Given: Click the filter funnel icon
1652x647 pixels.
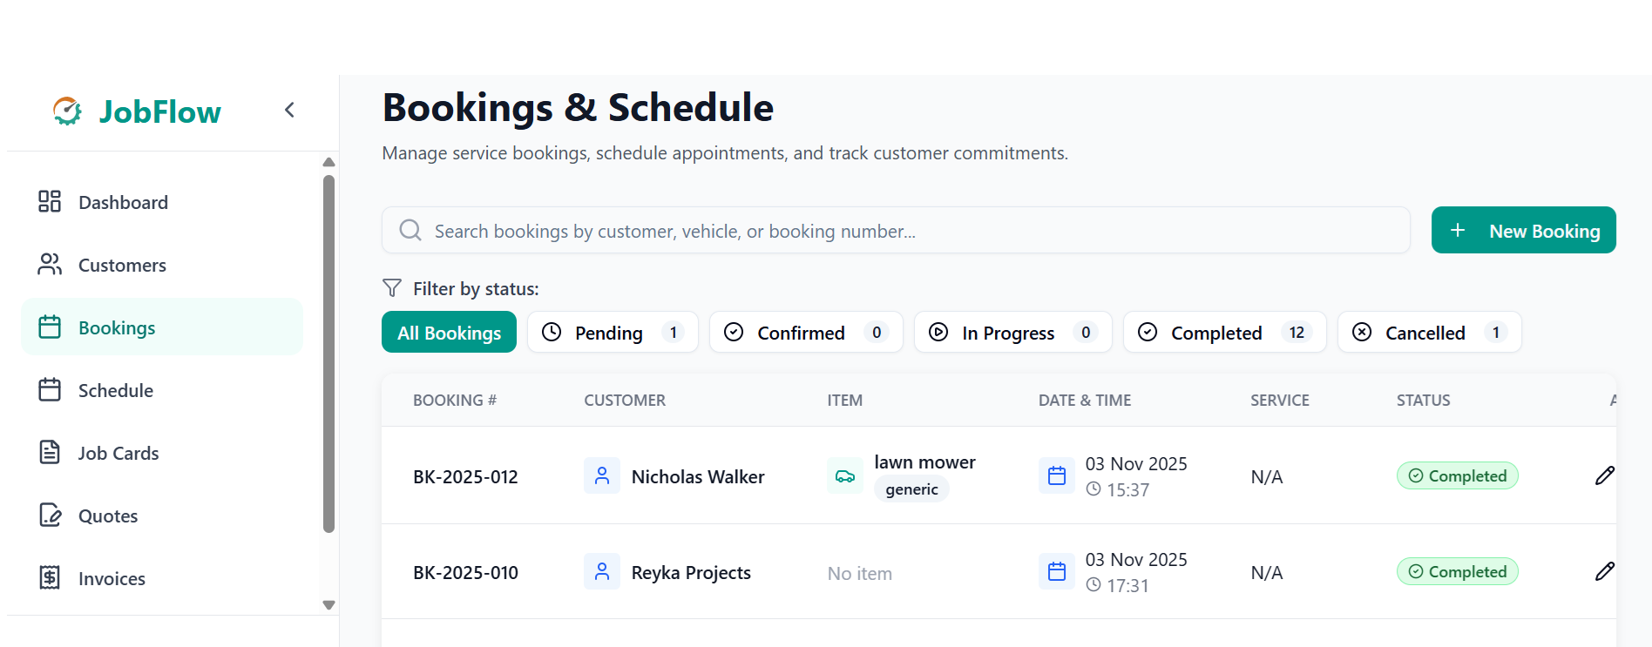Looking at the screenshot, I should tap(390, 287).
